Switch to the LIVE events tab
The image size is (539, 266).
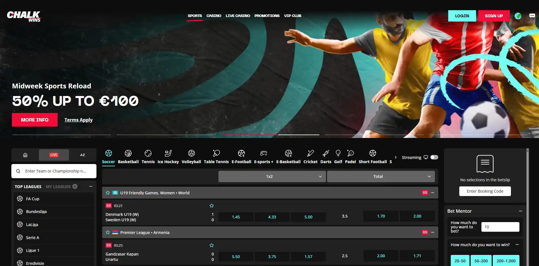(x=54, y=155)
